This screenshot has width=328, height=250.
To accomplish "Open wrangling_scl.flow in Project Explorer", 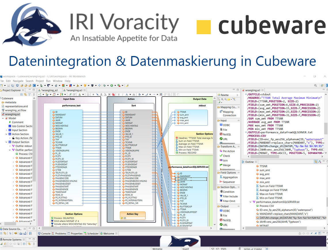I will 14,110.
